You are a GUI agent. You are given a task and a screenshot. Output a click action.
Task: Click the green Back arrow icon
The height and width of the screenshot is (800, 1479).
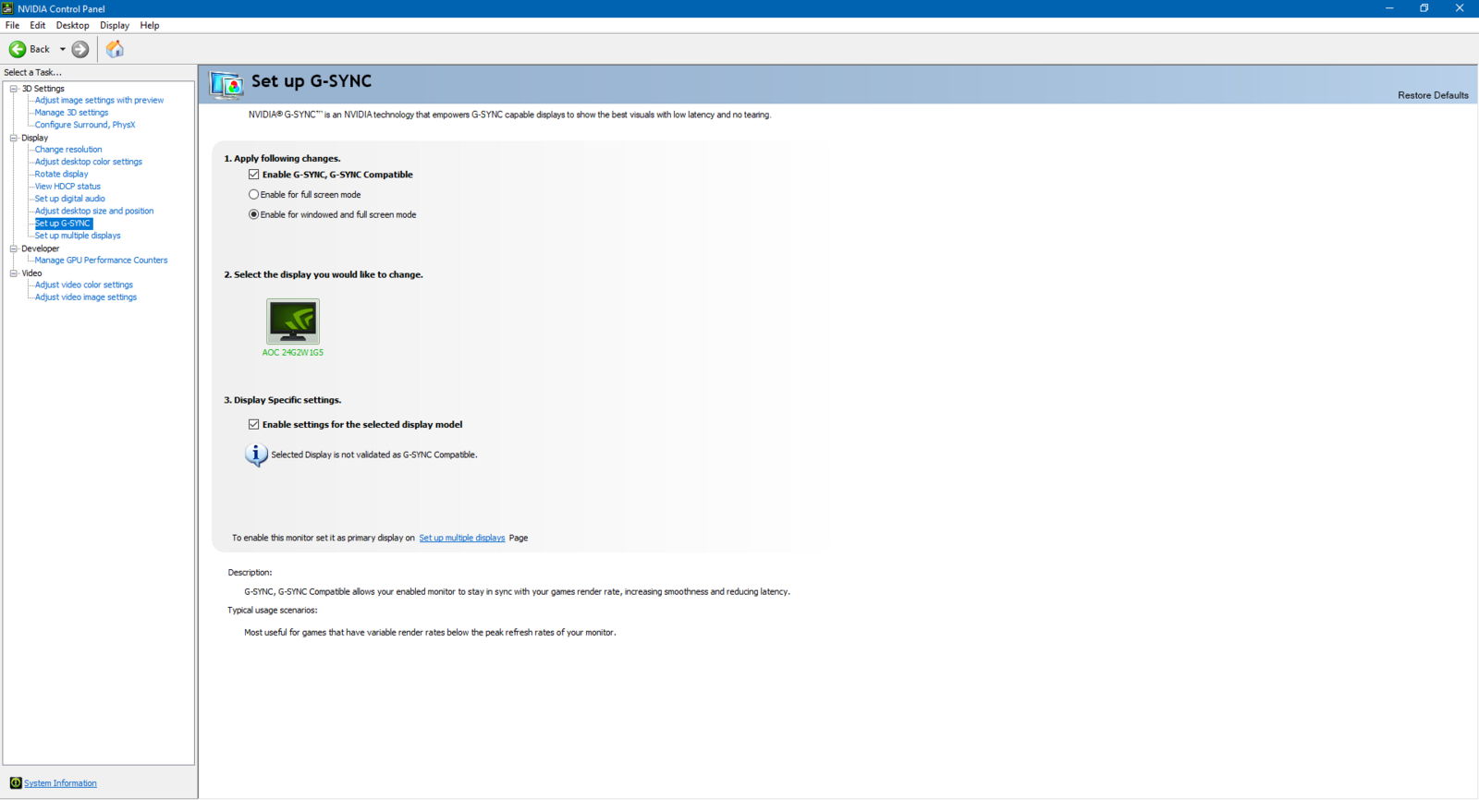tap(18, 49)
